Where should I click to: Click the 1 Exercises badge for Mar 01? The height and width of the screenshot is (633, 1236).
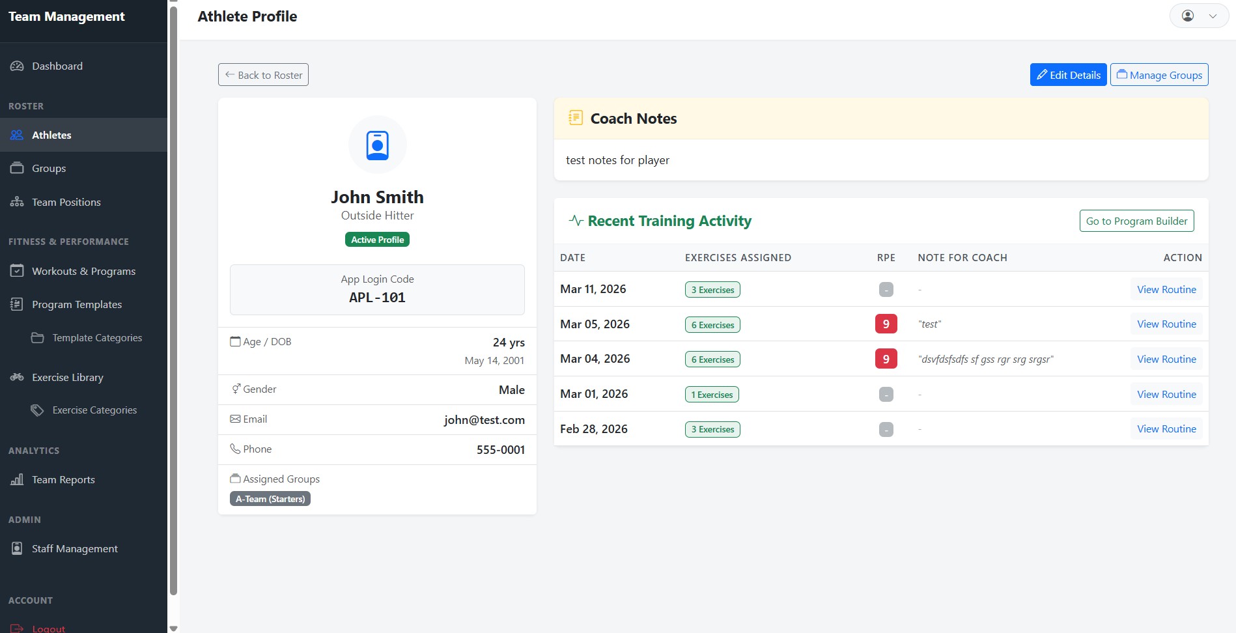click(x=712, y=395)
